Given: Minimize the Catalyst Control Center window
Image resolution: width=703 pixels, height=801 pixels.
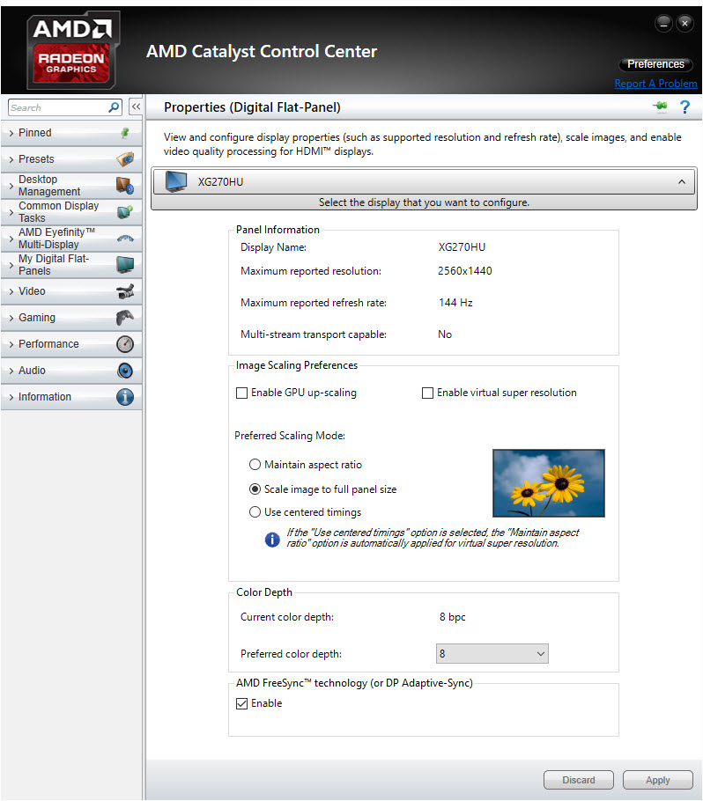Looking at the screenshot, I should [x=663, y=23].
